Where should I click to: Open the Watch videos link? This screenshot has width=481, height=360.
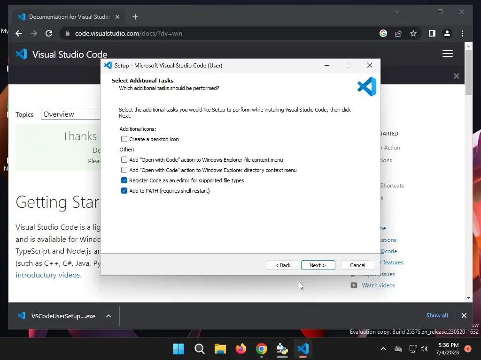click(378, 285)
